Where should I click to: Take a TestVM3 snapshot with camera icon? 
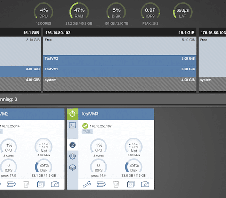(145, 184)
